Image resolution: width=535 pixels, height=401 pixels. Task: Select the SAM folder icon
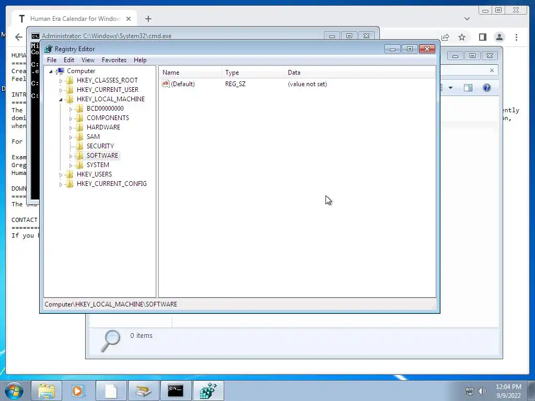click(79, 136)
